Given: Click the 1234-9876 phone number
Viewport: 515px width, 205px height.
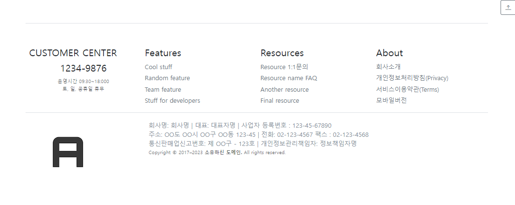Looking at the screenshot, I should pos(83,69).
